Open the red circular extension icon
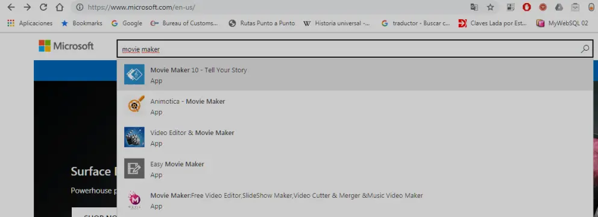This screenshot has width=598, height=217. [x=543, y=7]
